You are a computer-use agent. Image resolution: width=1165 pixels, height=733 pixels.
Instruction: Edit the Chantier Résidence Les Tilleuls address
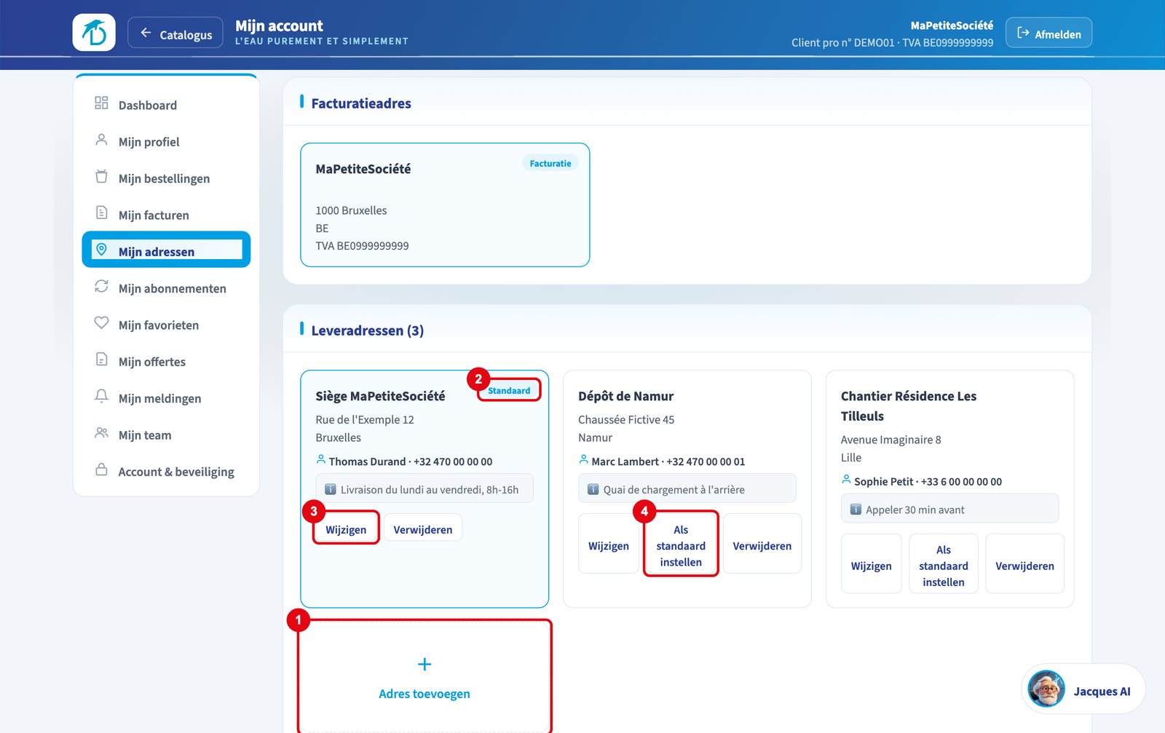(x=872, y=566)
